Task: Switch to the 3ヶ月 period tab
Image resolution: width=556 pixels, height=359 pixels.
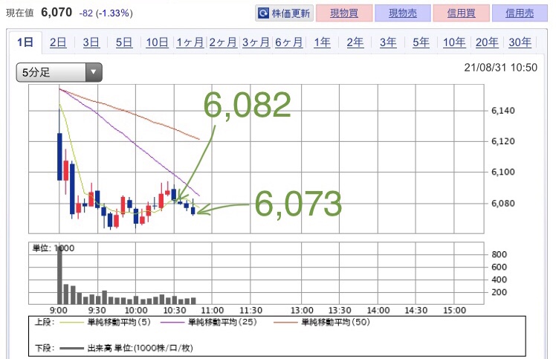Action: (x=256, y=42)
